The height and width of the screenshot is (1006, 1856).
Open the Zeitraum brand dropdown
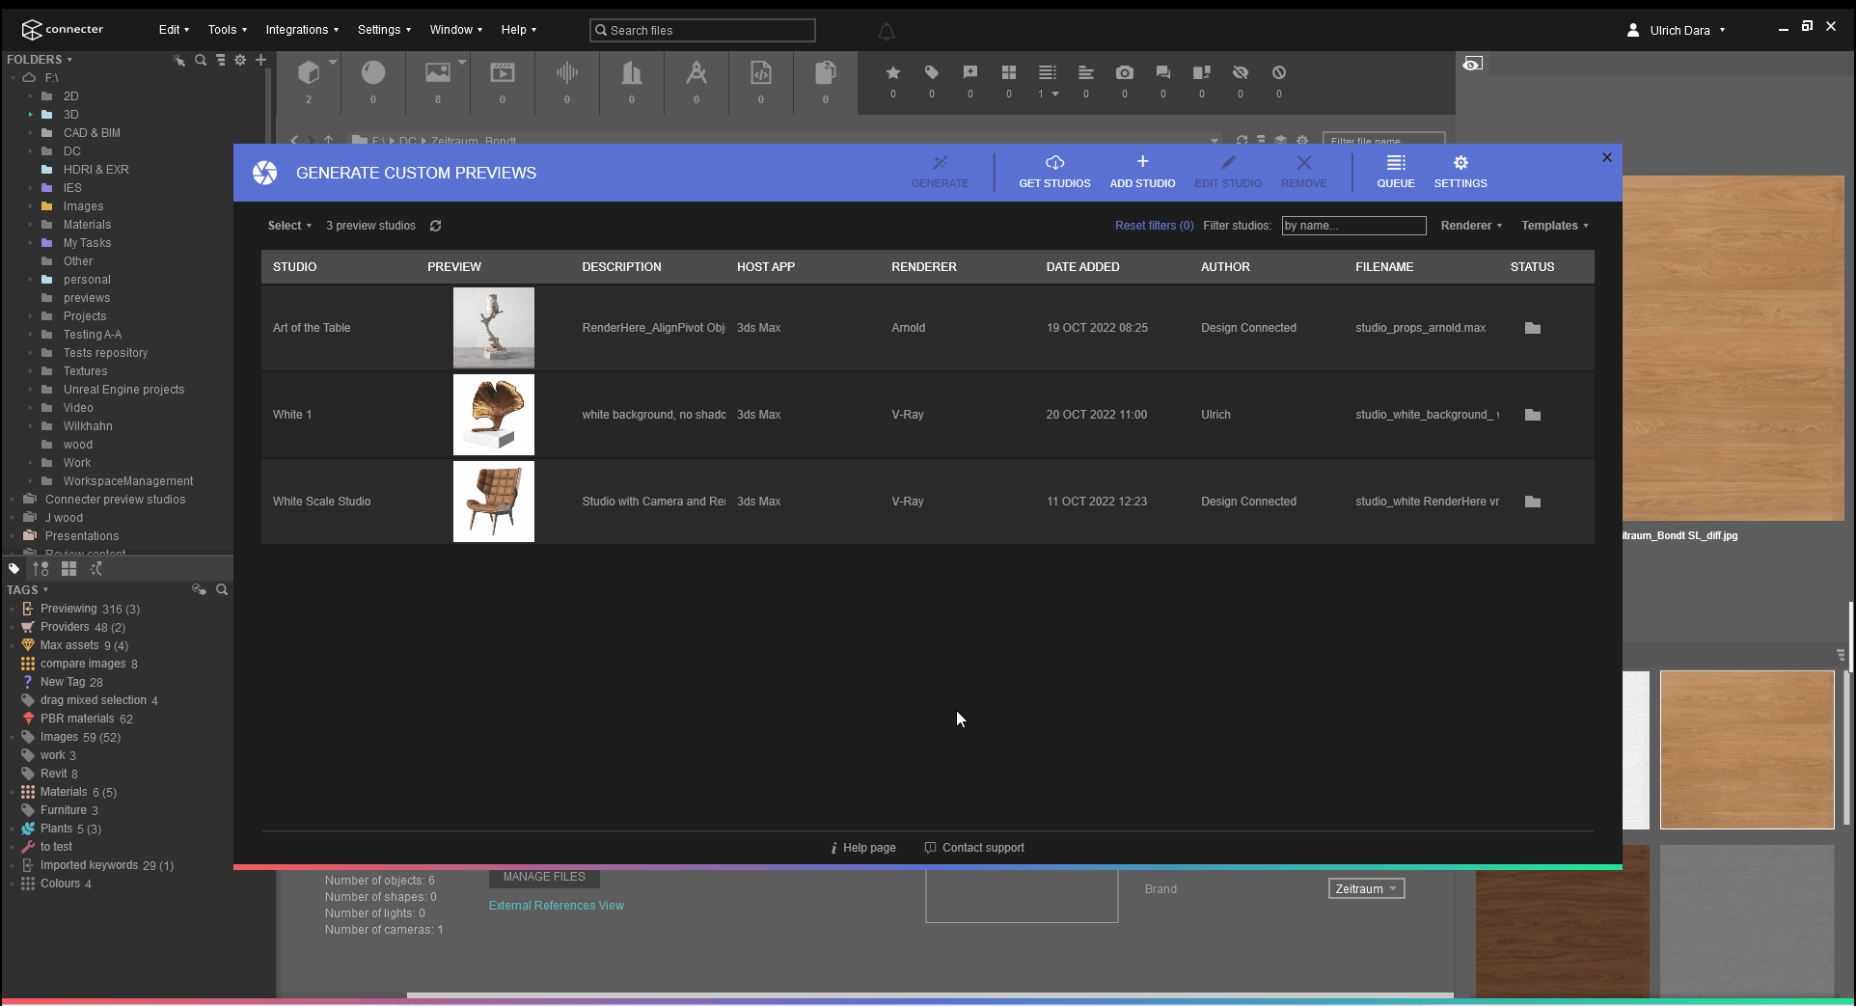[x=1366, y=888]
